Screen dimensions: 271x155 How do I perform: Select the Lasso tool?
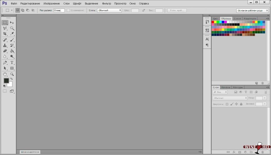[x=5, y=28]
